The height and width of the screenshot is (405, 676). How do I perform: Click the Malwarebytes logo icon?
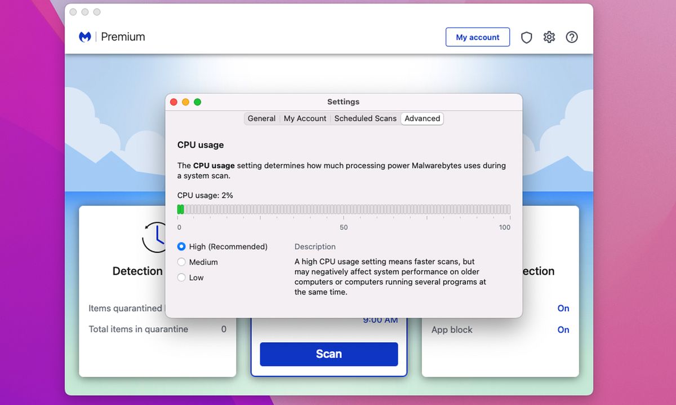[x=85, y=37]
